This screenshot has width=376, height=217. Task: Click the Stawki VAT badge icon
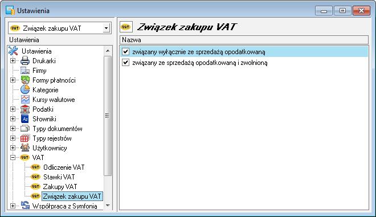[35, 177]
